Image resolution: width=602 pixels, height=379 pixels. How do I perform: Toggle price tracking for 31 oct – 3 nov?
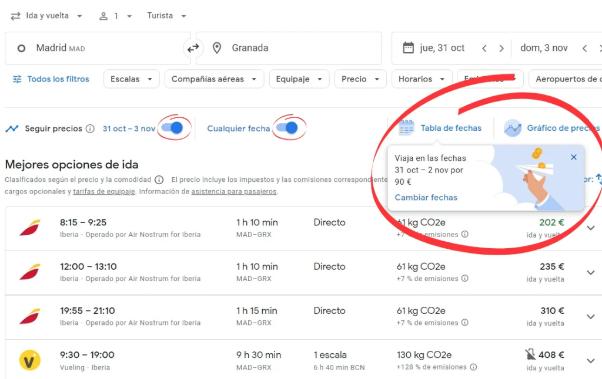[172, 128]
